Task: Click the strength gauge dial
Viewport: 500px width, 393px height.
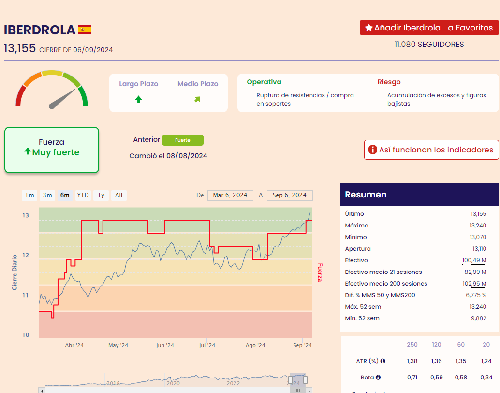Action: (52, 90)
